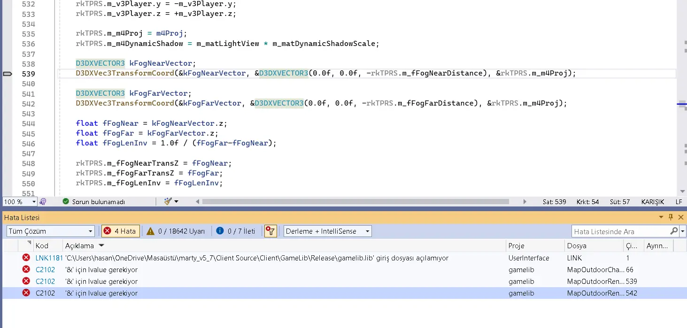The height and width of the screenshot is (328, 687).
Task: Click left arrow of horizontal scrollbar
Action: tap(198, 202)
